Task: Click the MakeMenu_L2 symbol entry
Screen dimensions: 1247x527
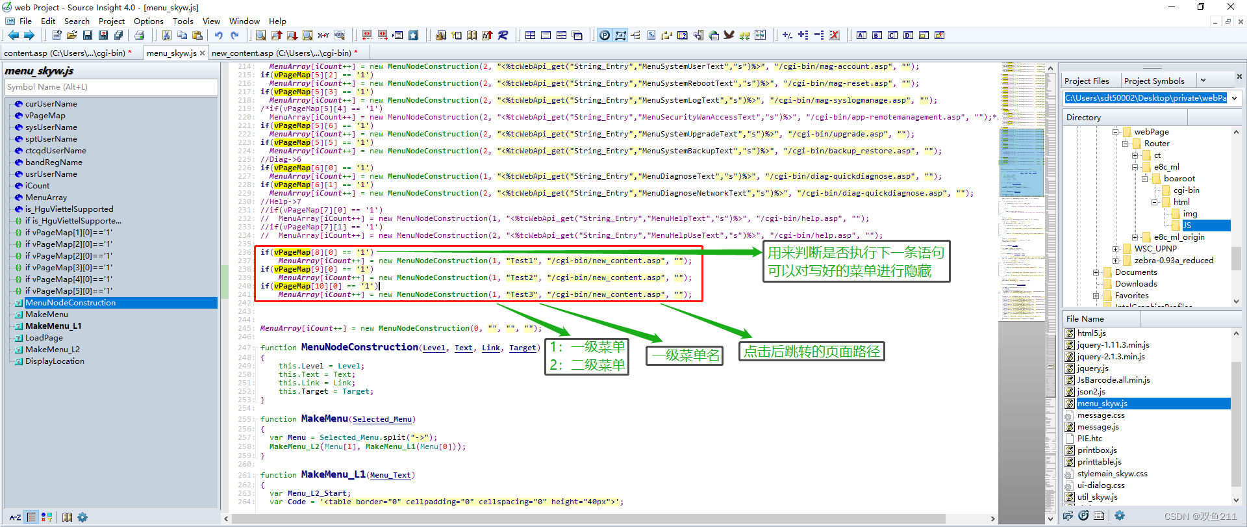Action: click(x=53, y=350)
